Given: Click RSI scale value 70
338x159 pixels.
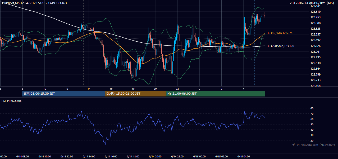Looking at the screenshot, I should point(312,114).
